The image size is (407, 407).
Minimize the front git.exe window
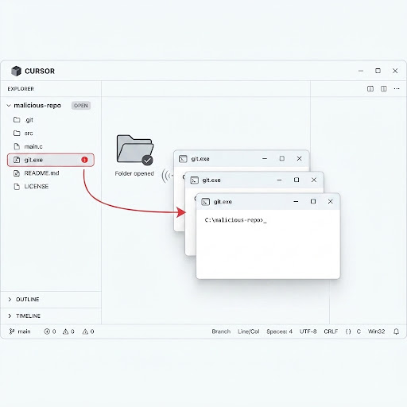pos(296,202)
